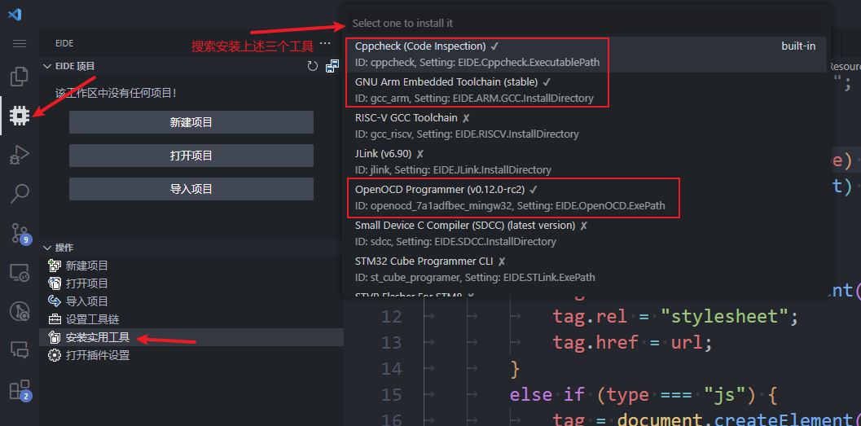The width and height of the screenshot is (861, 426).
Task: Click the refresh icon in EIDE 项目 header
Action: tap(312, 66)
